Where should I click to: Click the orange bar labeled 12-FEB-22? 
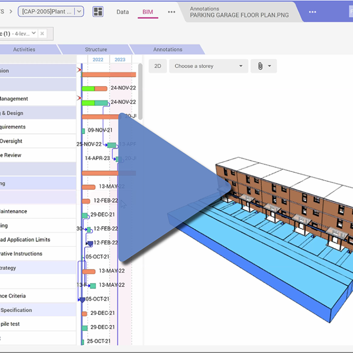click(86, 201)
